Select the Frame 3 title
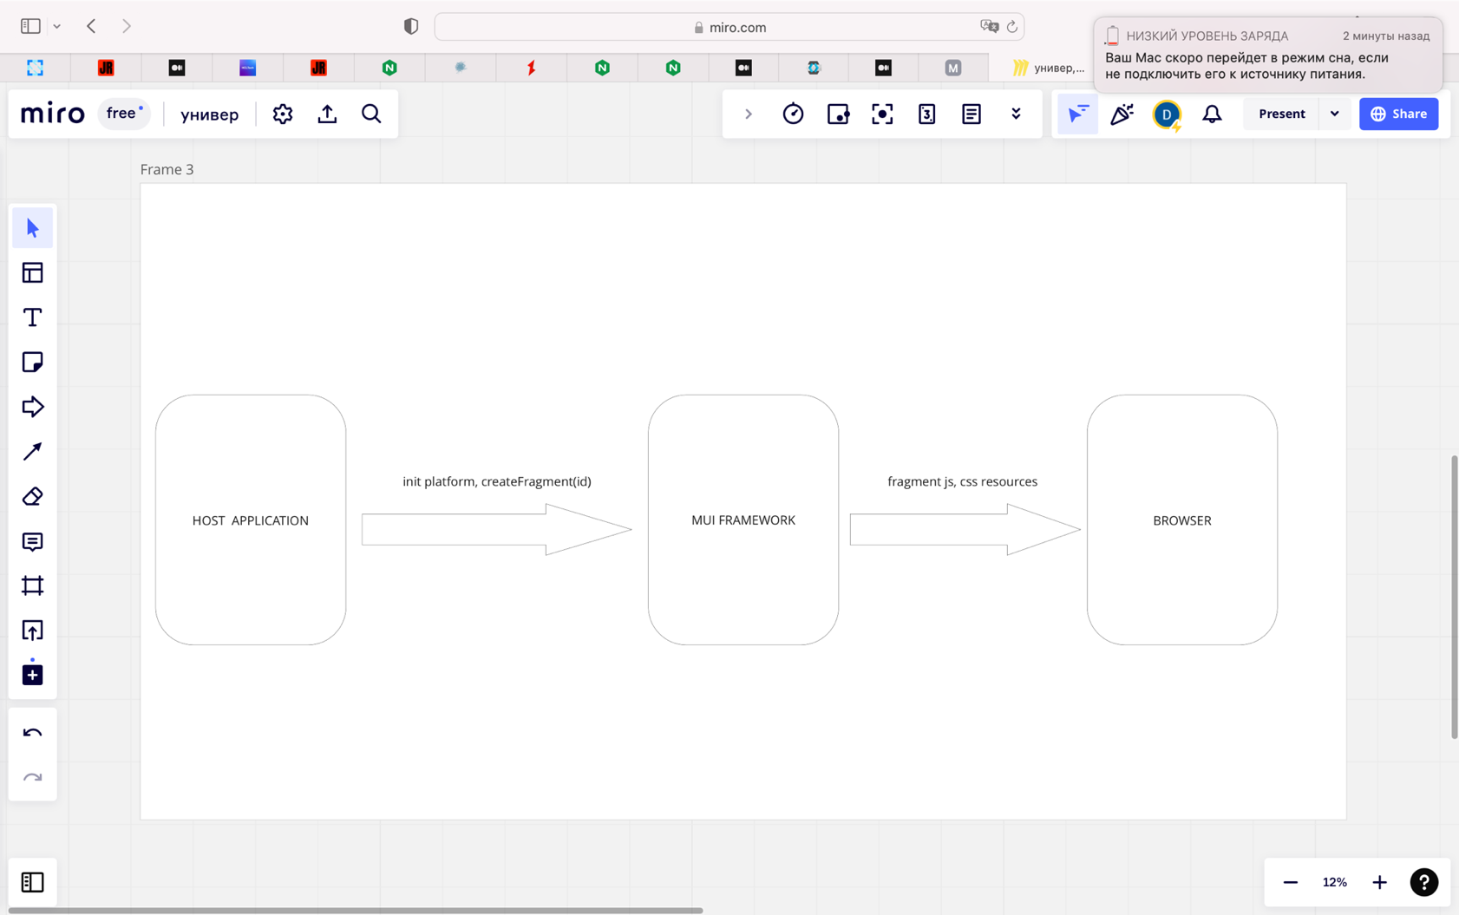Image resolution: width=1459 pixels, height=915 pixels. click(167, 169)
